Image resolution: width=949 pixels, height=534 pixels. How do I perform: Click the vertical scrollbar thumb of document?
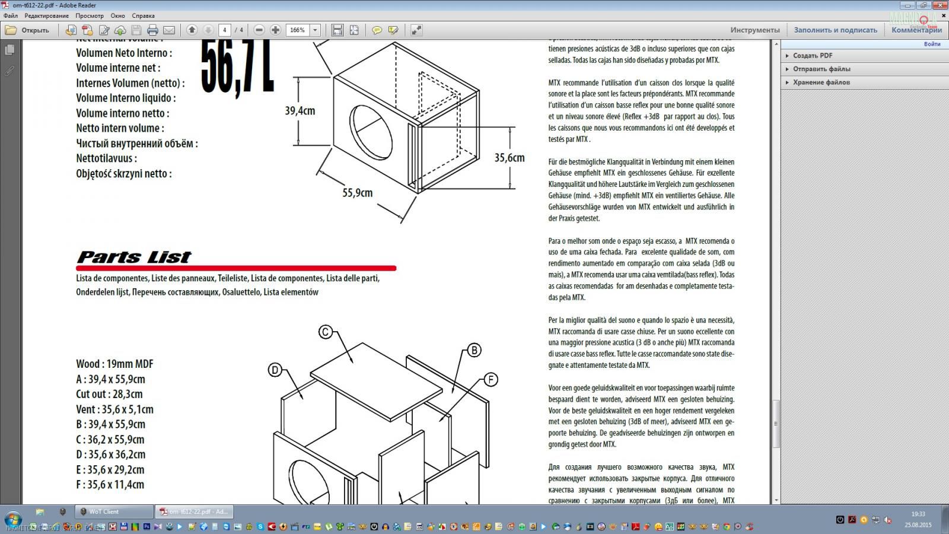(x=775, y=424)
